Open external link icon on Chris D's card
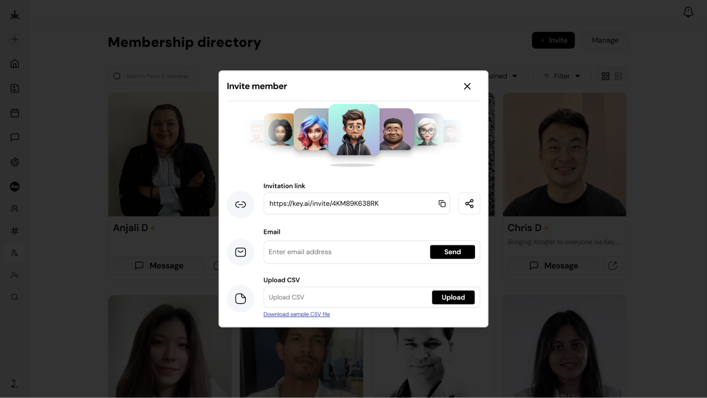The image size is (707, 398). point(613,266)
